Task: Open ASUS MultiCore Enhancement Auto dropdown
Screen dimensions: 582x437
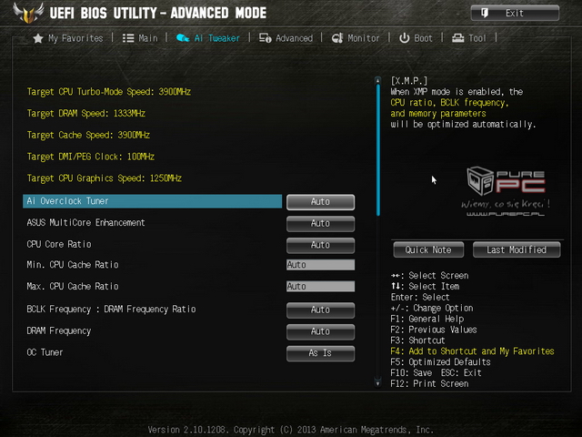Action: point(320,223)
